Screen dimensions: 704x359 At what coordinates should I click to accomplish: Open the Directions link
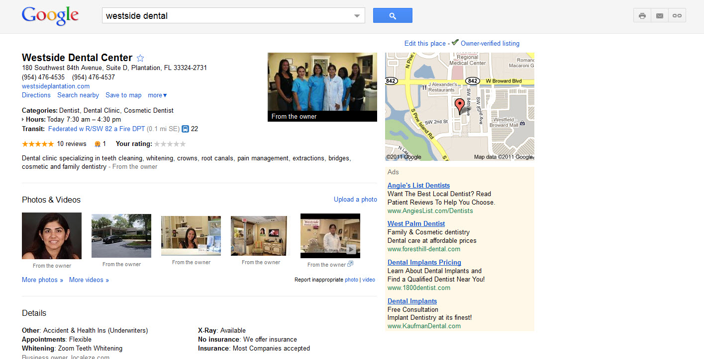point(36,95)
